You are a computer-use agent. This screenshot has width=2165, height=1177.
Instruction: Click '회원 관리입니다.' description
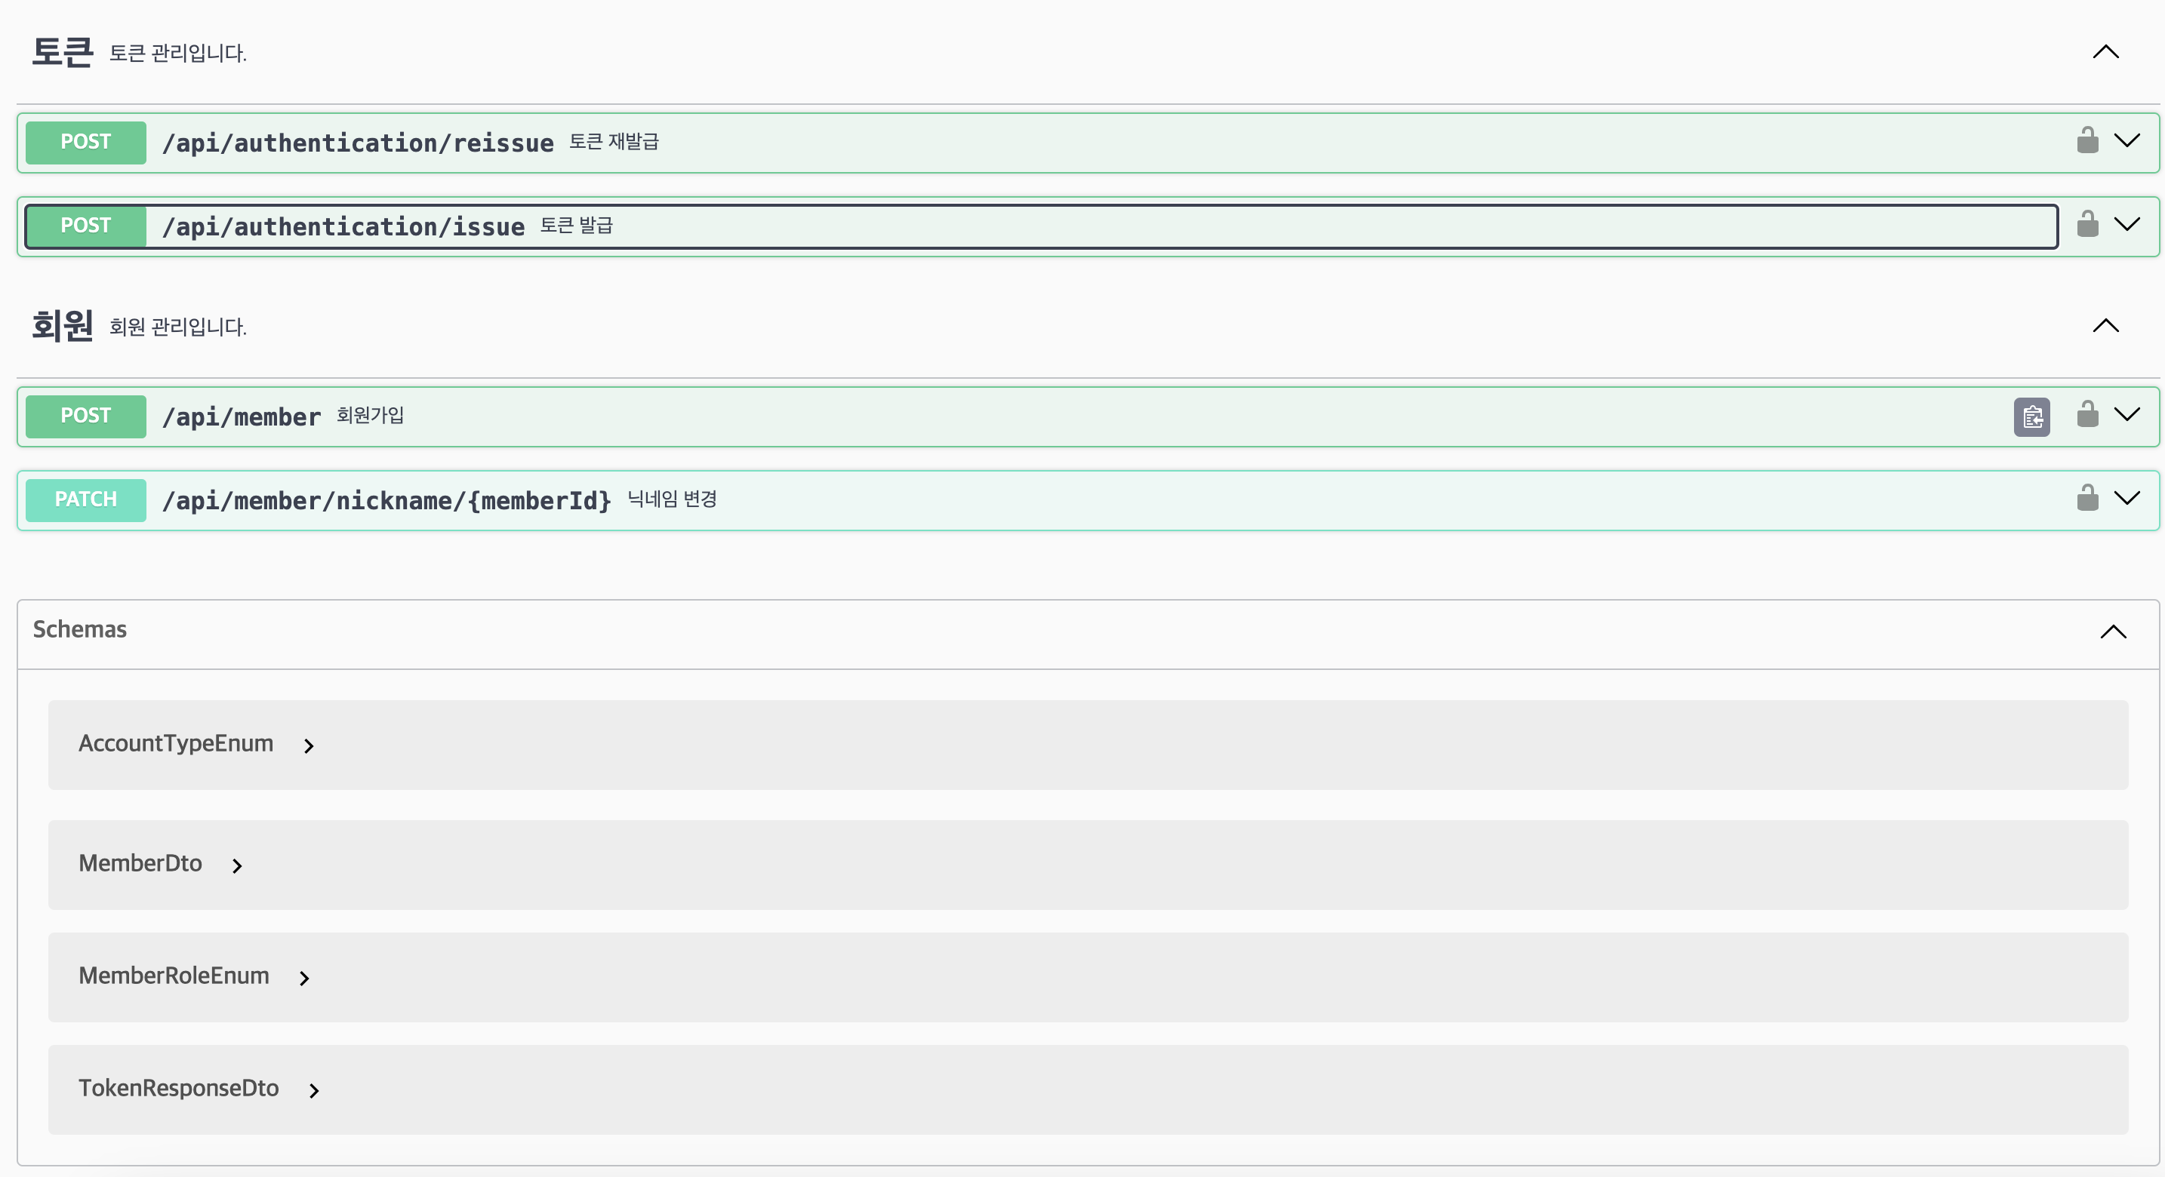click(x=178, y=327)
